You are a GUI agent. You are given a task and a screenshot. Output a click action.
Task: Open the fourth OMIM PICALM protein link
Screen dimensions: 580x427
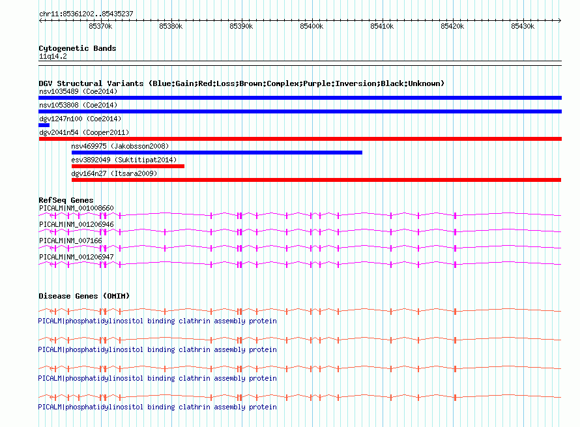pyautogui.click(x=157, y=407)
